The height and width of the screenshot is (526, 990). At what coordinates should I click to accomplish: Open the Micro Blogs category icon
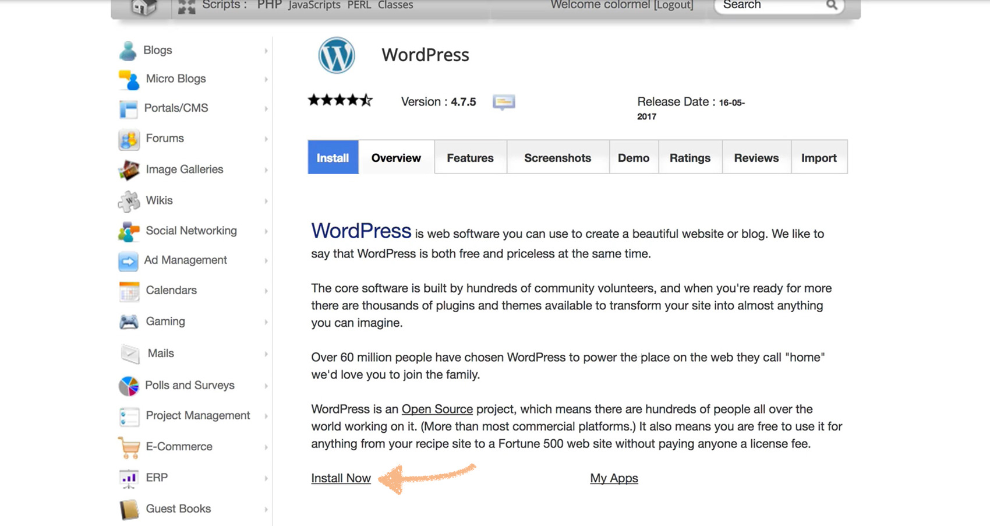[129, 80]
